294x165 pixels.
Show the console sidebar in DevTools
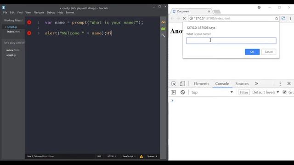[173, 92]
